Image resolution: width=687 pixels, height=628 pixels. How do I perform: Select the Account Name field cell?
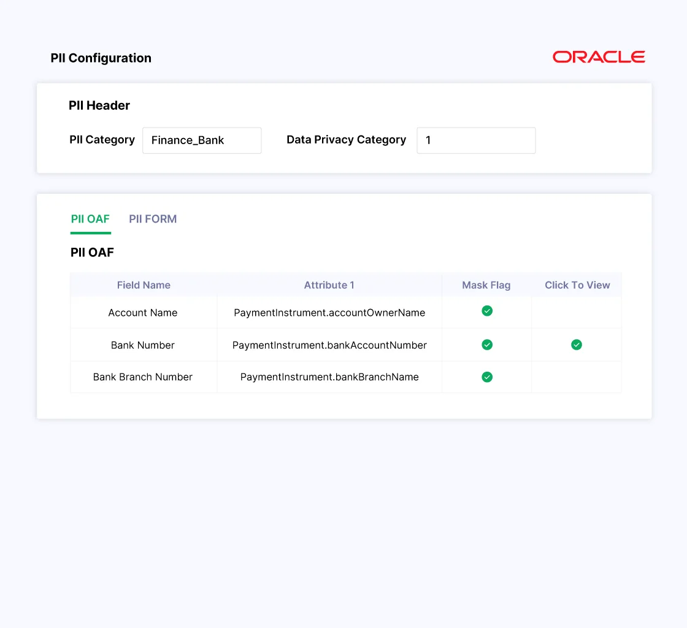click(x=143, y=313)
